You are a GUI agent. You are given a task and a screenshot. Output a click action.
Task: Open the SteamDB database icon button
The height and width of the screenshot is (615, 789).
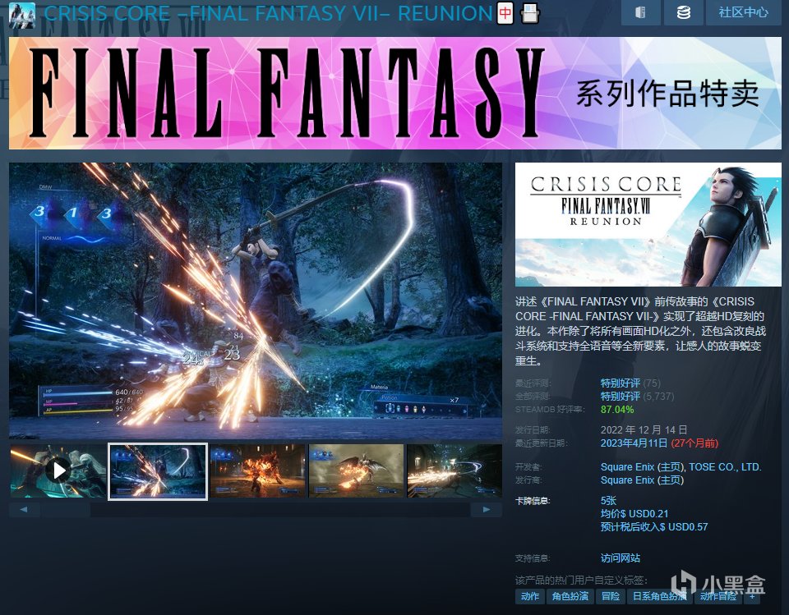tap(683, 12)
